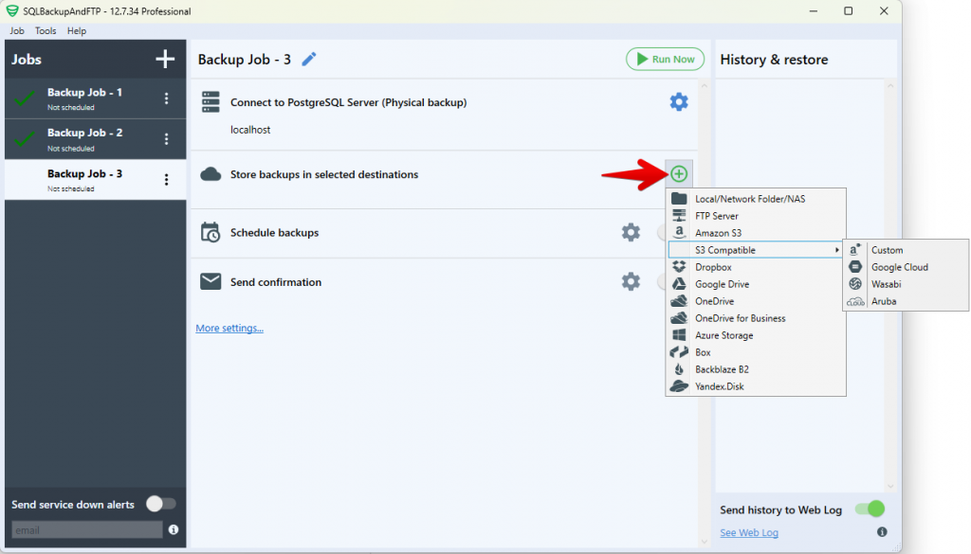Click the calendar clock schedule icon
The image size is (971, 554).
click(x=211, y=232)
